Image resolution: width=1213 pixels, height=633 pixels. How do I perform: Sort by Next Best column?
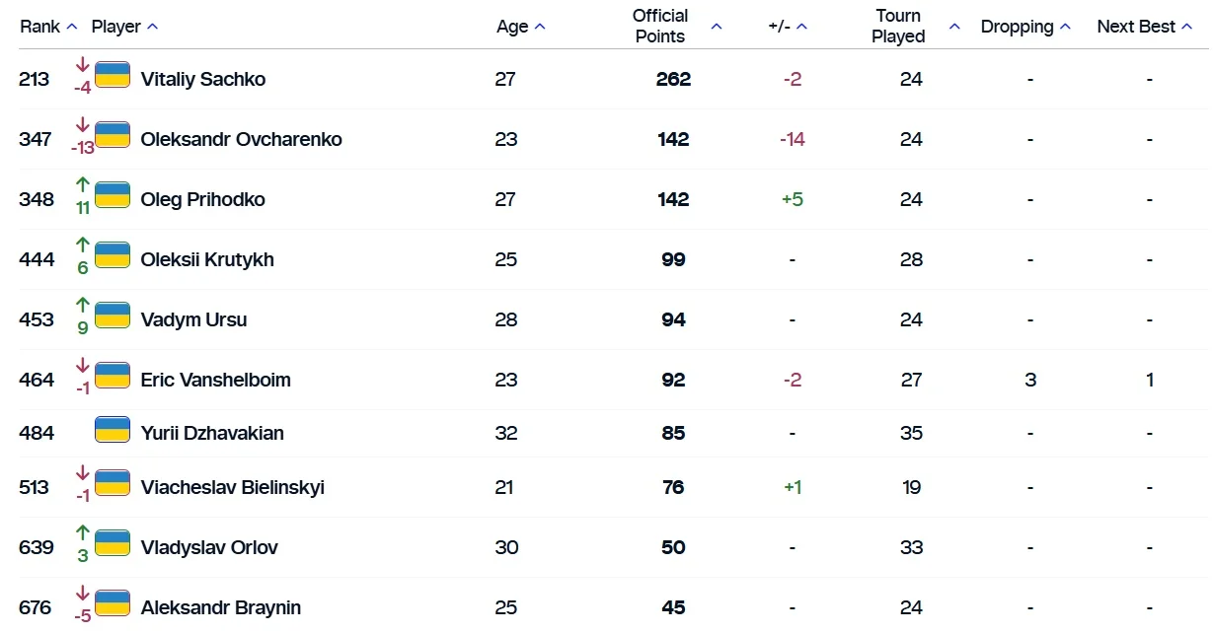pyautogui.click(x=1144, y=27)
